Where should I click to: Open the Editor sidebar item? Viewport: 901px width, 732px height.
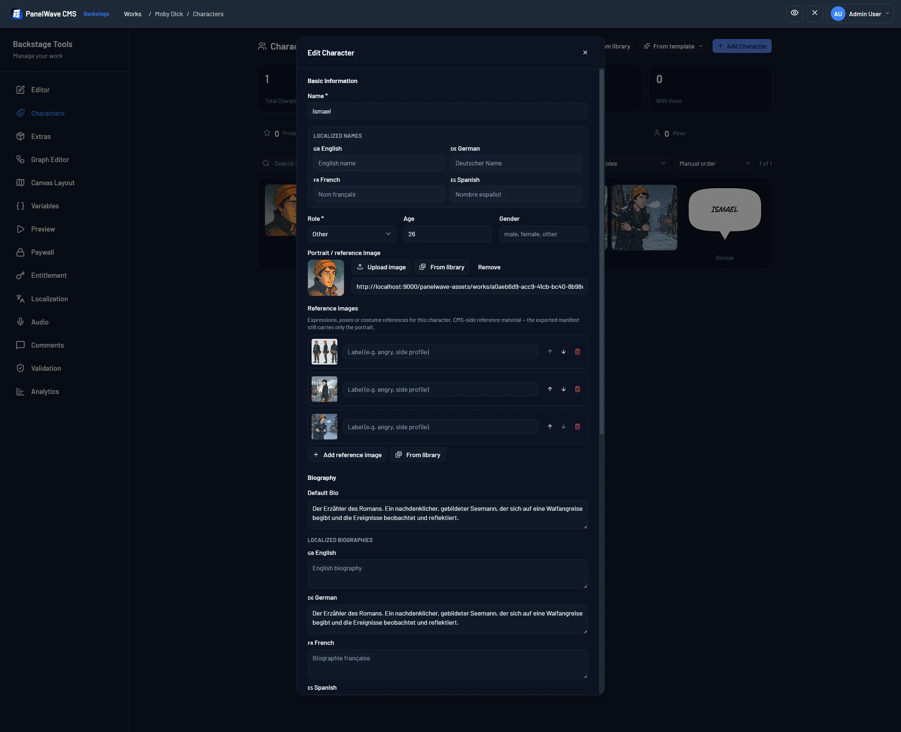coord(64,90)
